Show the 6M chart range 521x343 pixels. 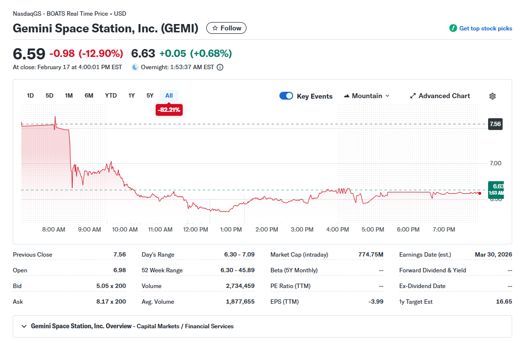89,96
